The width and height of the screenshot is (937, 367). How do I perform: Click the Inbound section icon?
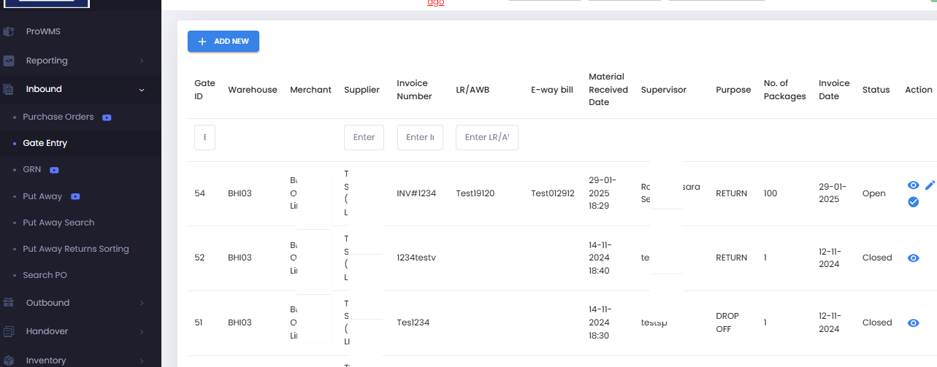[x=9, y=89]
